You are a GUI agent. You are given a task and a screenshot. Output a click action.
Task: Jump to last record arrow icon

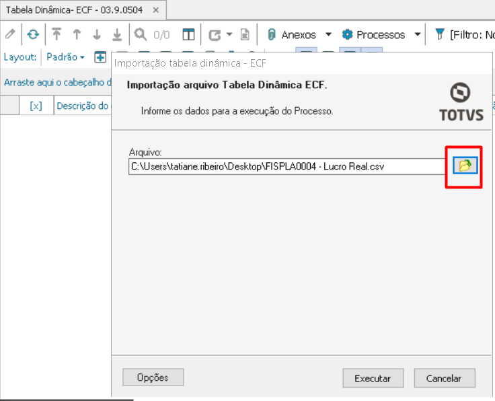[x=117, y=34]
